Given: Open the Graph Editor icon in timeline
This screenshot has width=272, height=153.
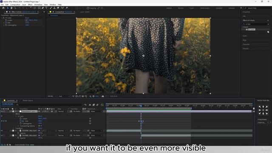Looking at the screenshot, I should (102, 105).
